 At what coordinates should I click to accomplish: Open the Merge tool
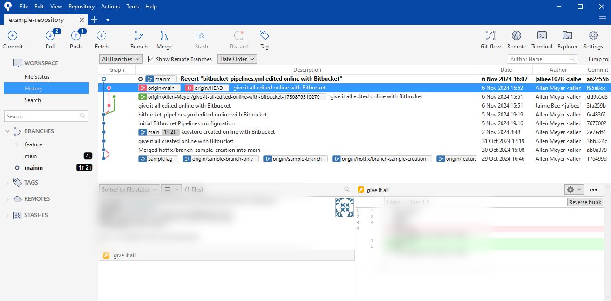164,36
